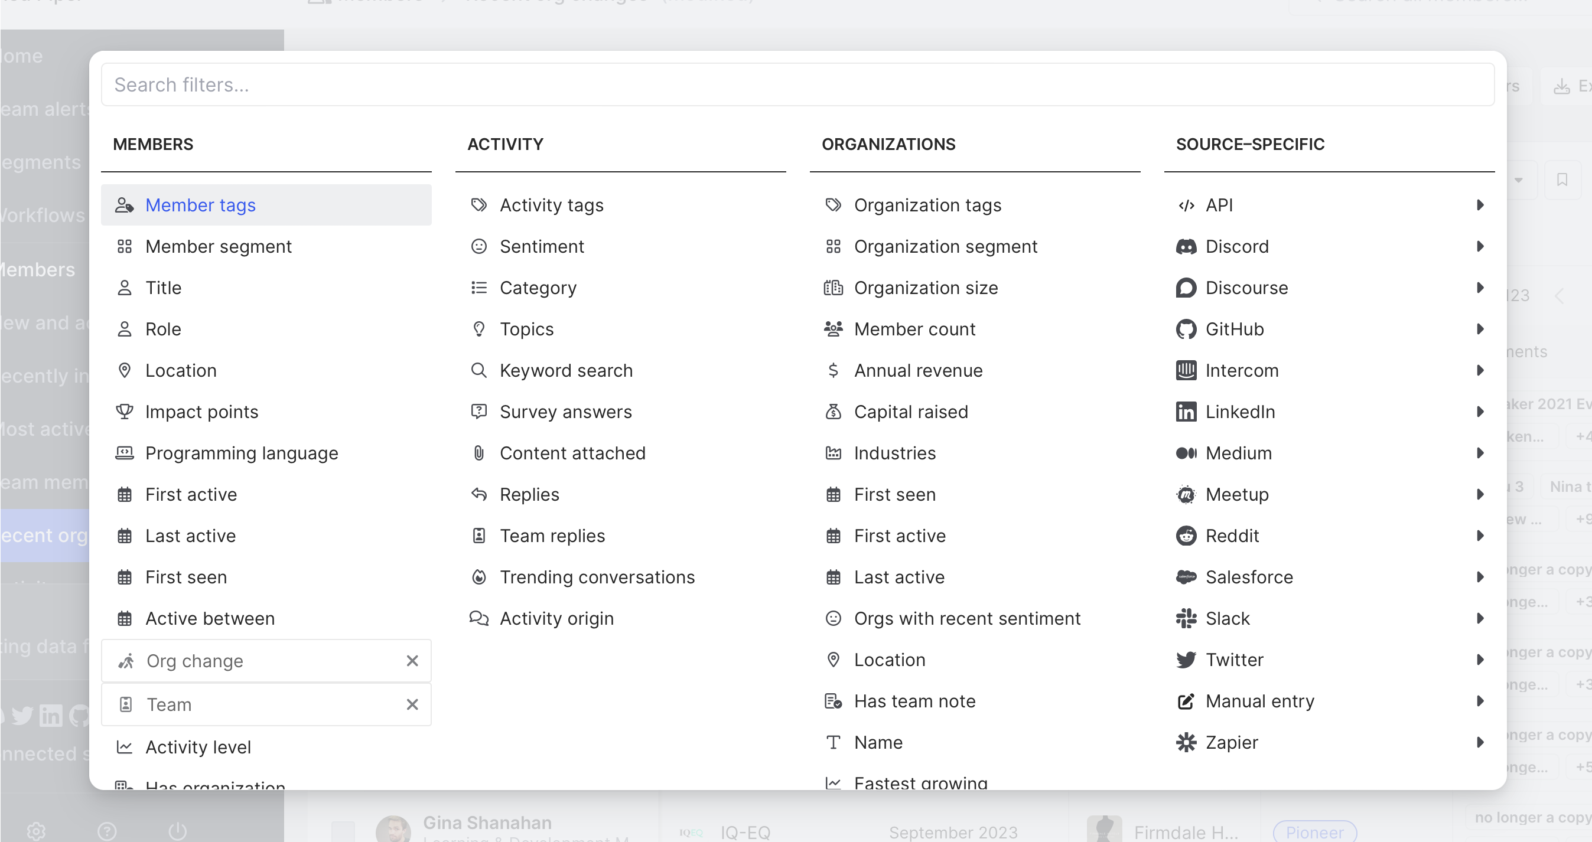The height and width of the screenshot is (842, 1592).
Task: Remove the Team filter with X
Action: 412,704
